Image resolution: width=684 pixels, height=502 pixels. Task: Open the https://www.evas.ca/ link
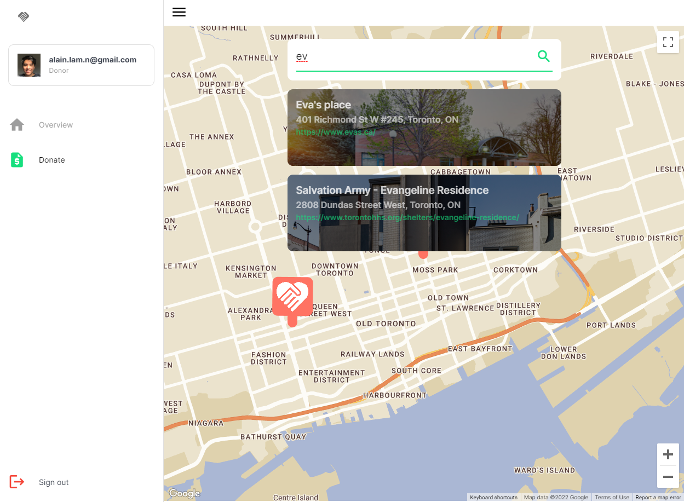click(x=336, y=132)
